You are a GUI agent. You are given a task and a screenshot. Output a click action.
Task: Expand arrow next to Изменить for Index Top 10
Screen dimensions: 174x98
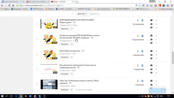point(72,90)
